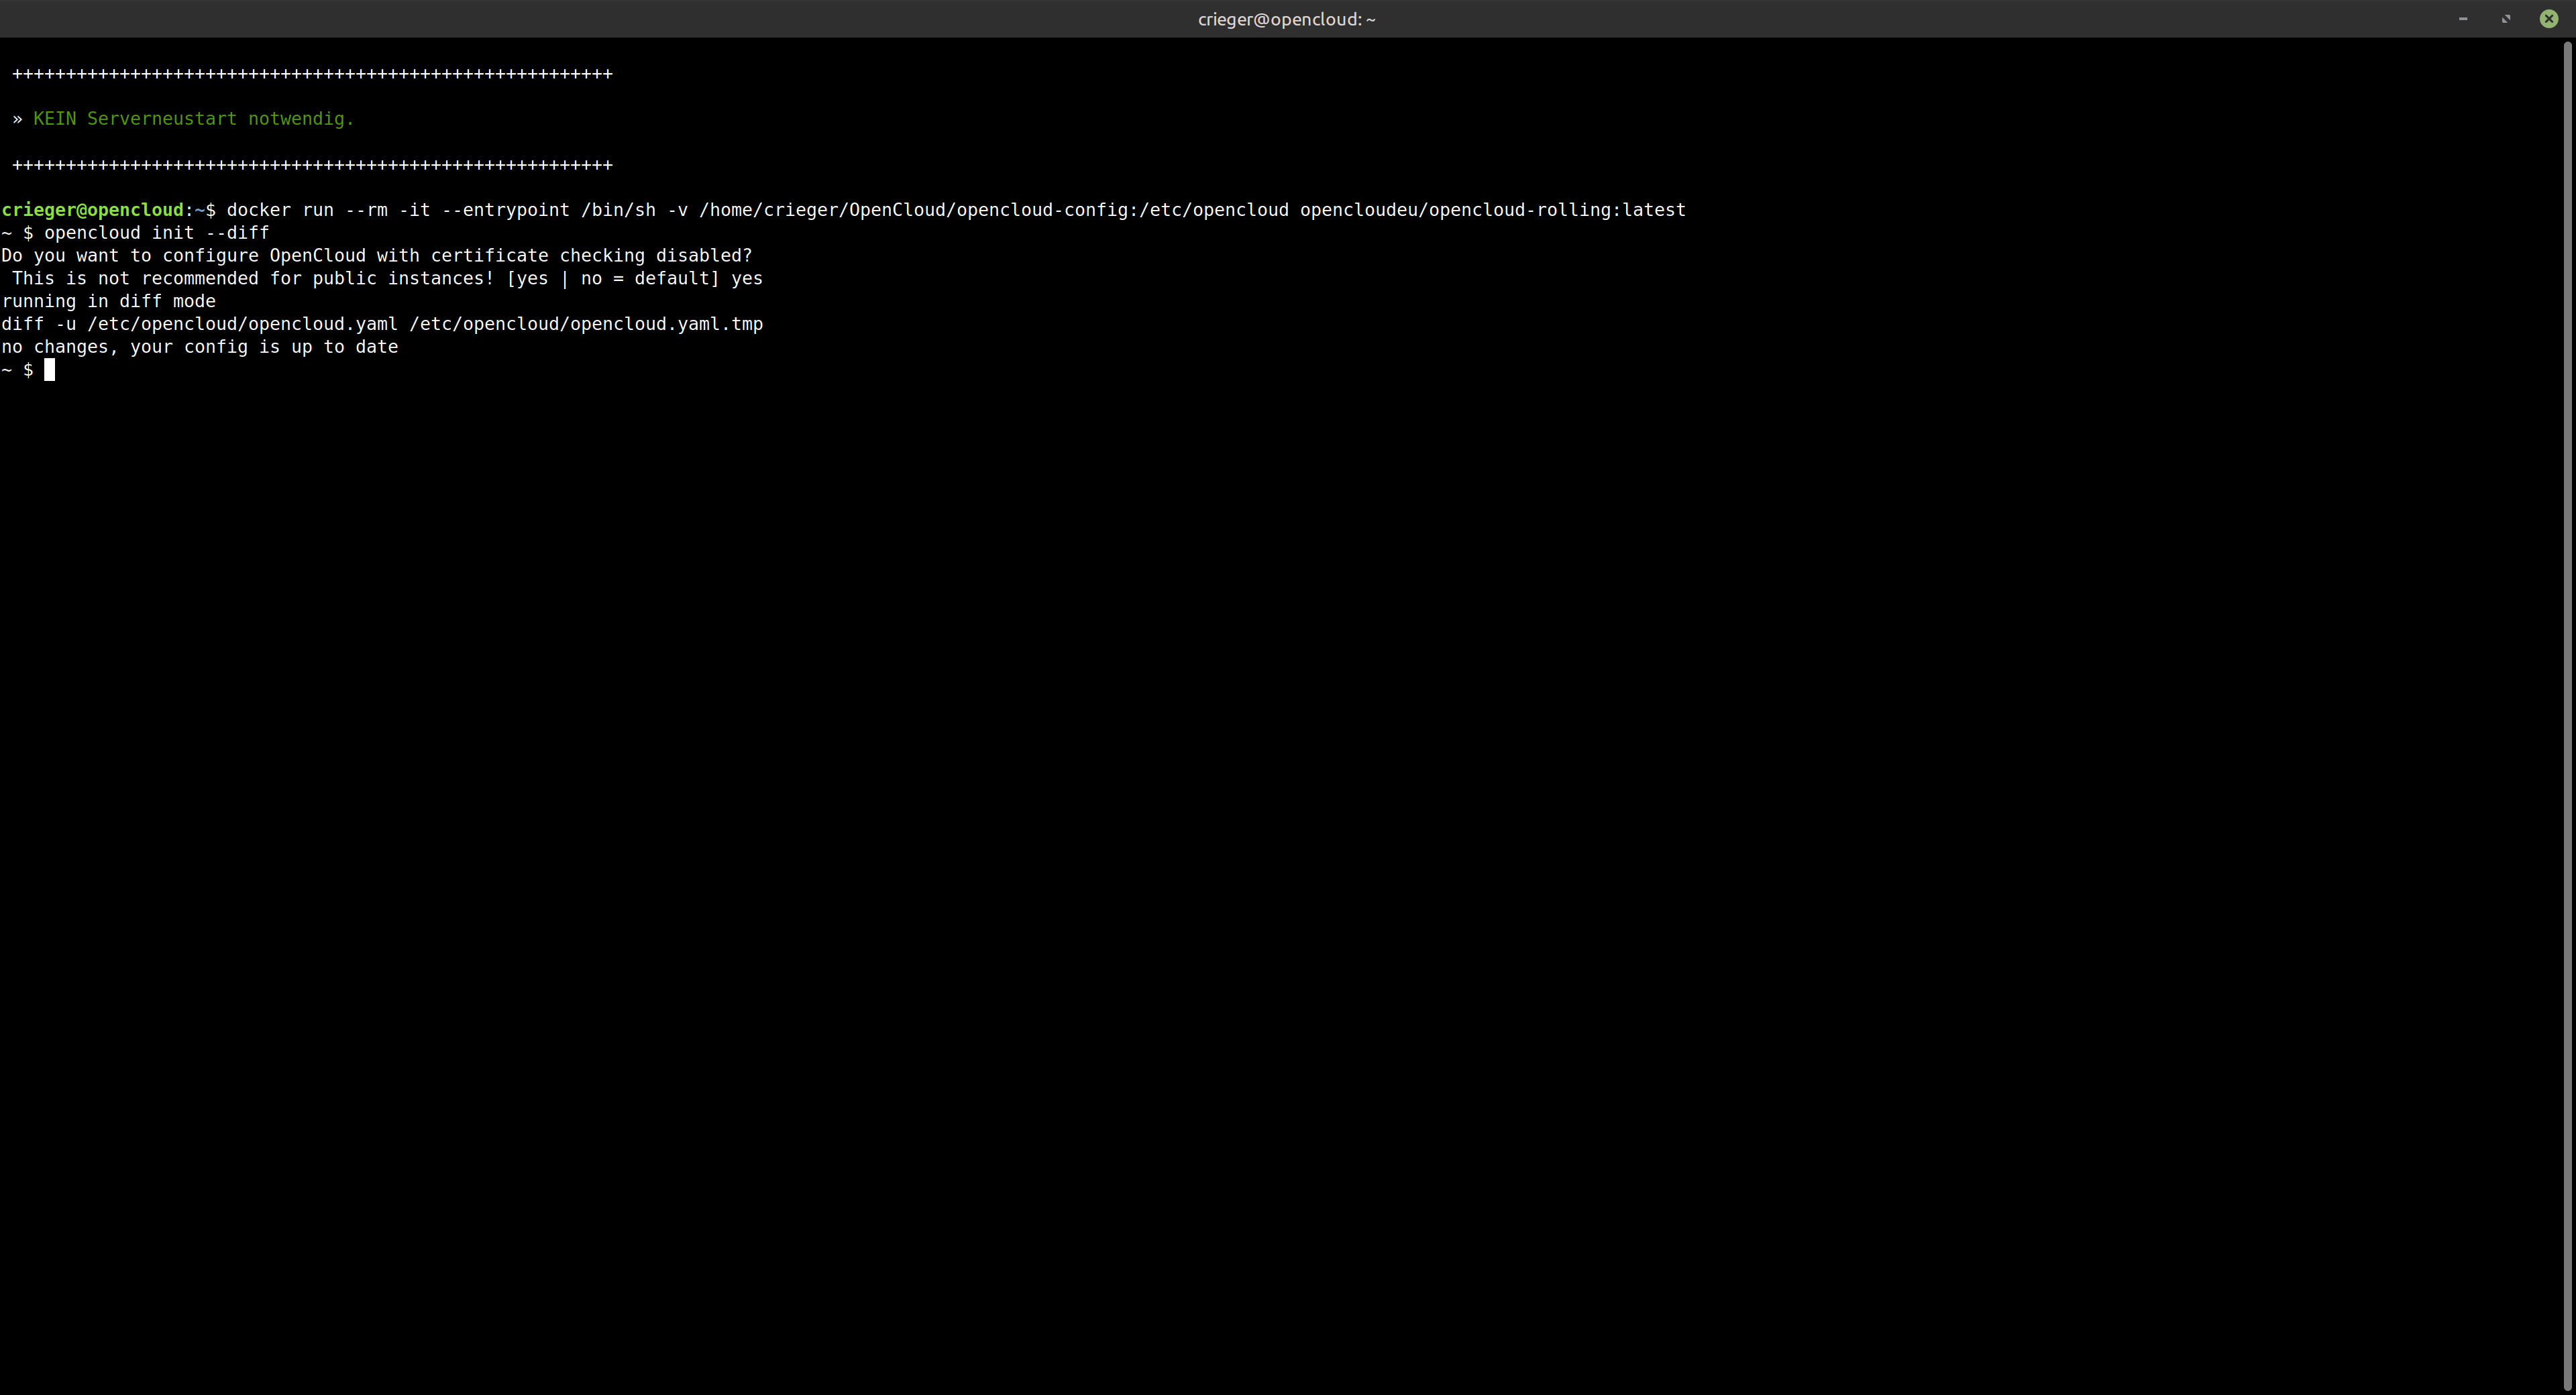
Task: Click the block cursor at the last prompt
Action: point(50,370)
